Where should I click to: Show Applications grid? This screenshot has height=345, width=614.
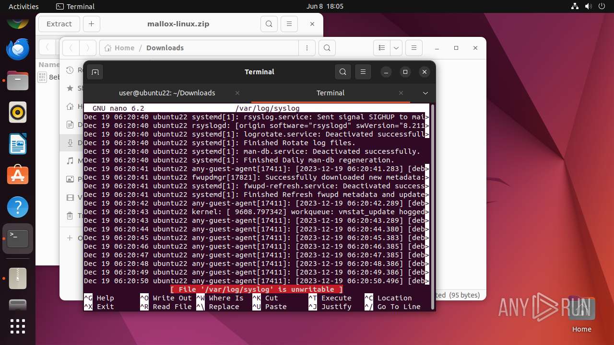(18, 326)
